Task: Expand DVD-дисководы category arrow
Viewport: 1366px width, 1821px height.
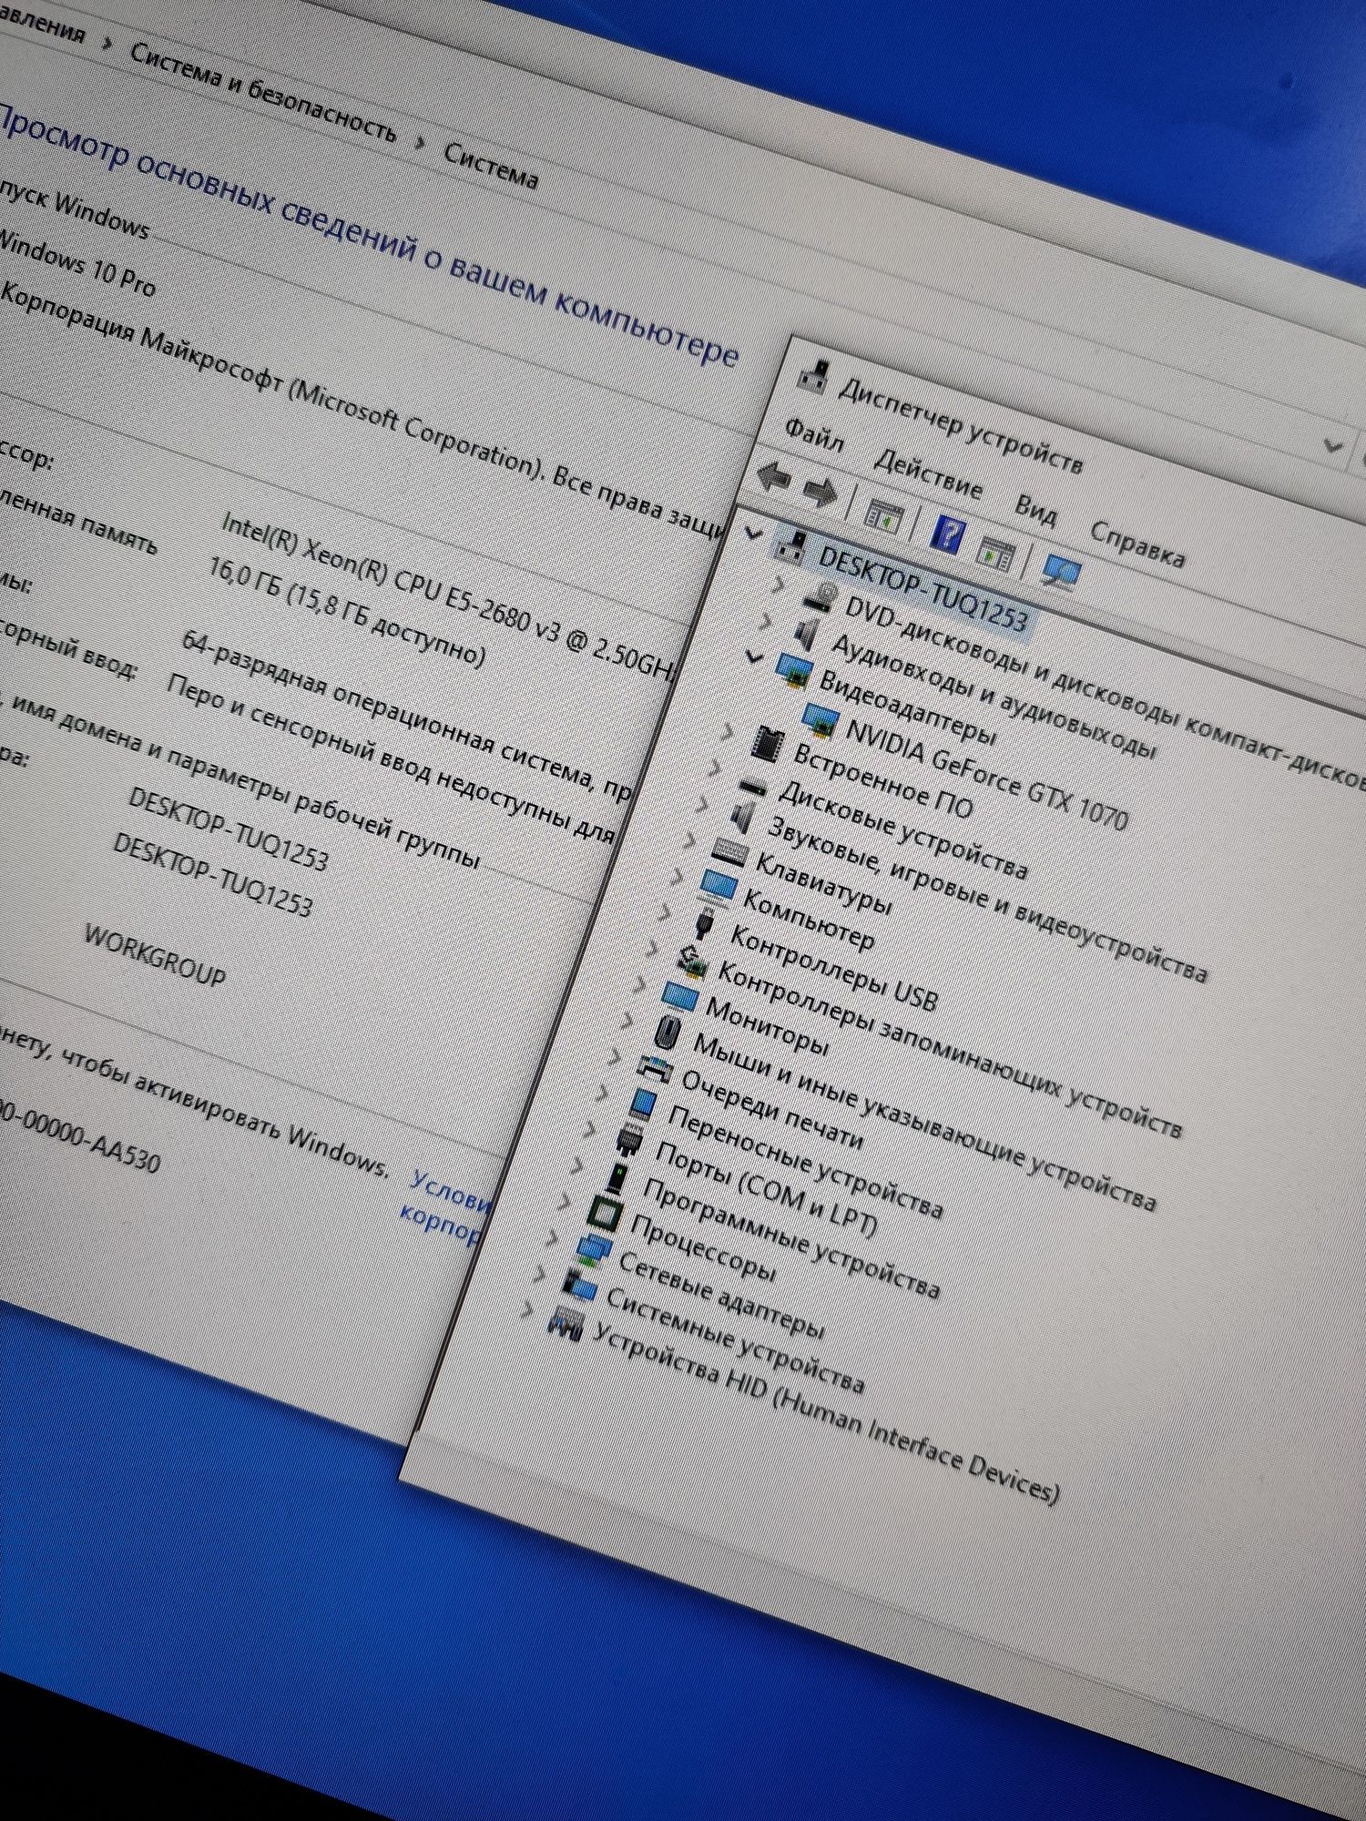Action: pyautogui.click(x=777, y=583)
